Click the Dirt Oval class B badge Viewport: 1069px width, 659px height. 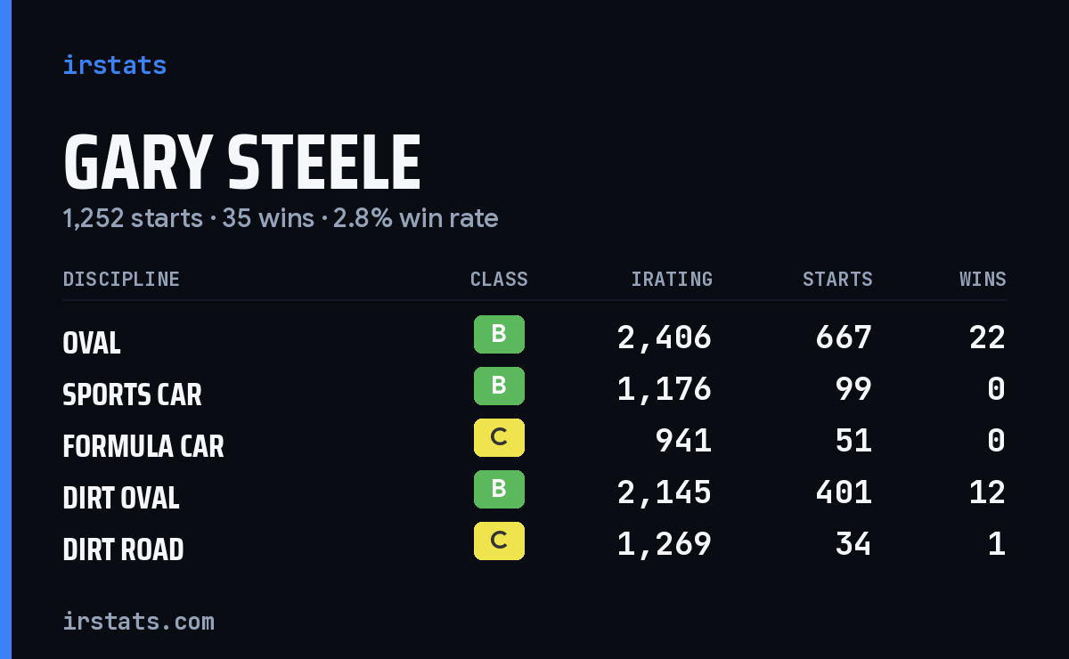[x=499, y=490]
